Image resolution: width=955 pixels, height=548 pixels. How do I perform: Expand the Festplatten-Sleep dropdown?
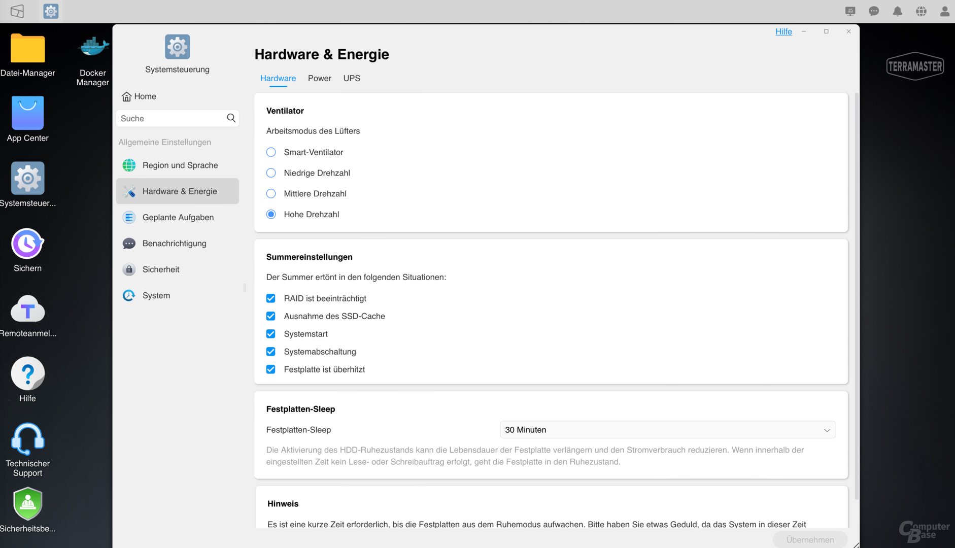(667, 430)
